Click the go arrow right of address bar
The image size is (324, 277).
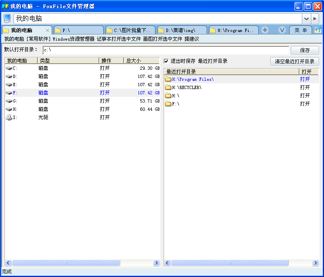pos(315,18)
